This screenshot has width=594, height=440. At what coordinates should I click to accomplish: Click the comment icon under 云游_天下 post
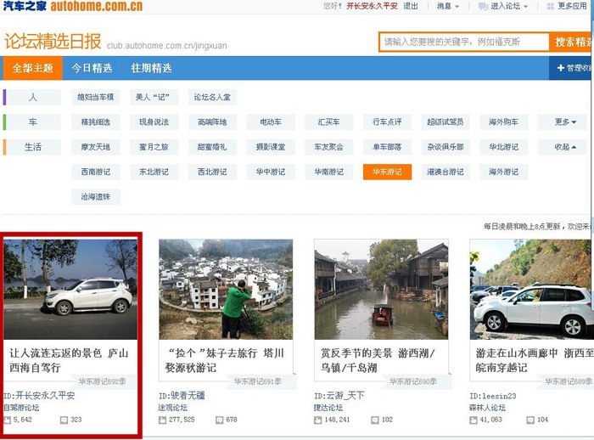pyautogui.click(x=374, y=420)
